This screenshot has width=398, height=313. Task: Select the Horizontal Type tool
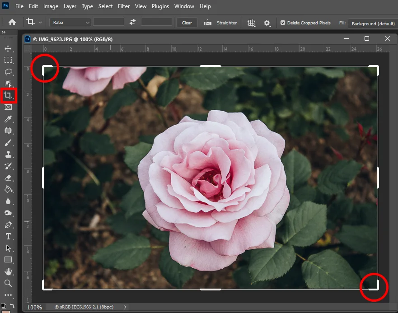[8, 236]
